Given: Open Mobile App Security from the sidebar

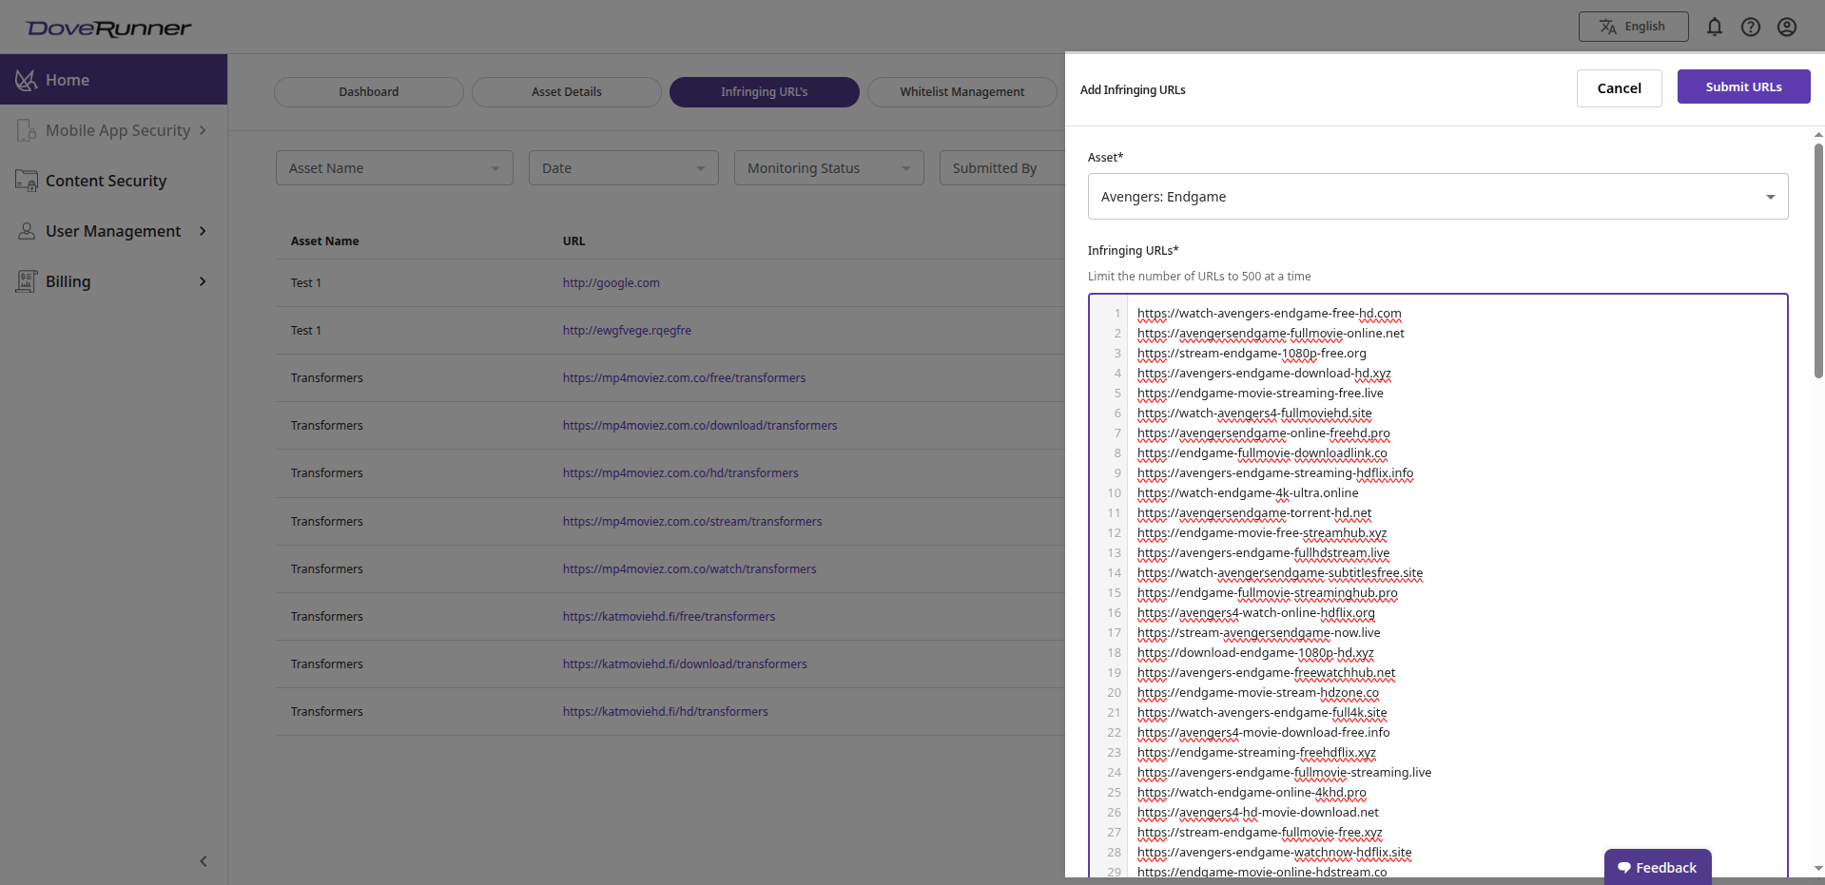Looking at the screenshot, I should point(26,130).
